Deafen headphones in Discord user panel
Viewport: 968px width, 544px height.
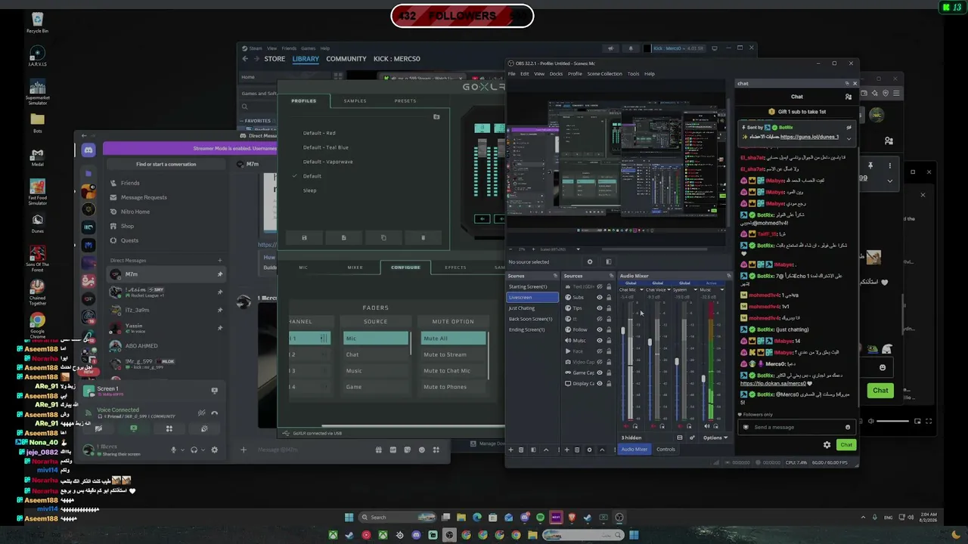[194, 450]
